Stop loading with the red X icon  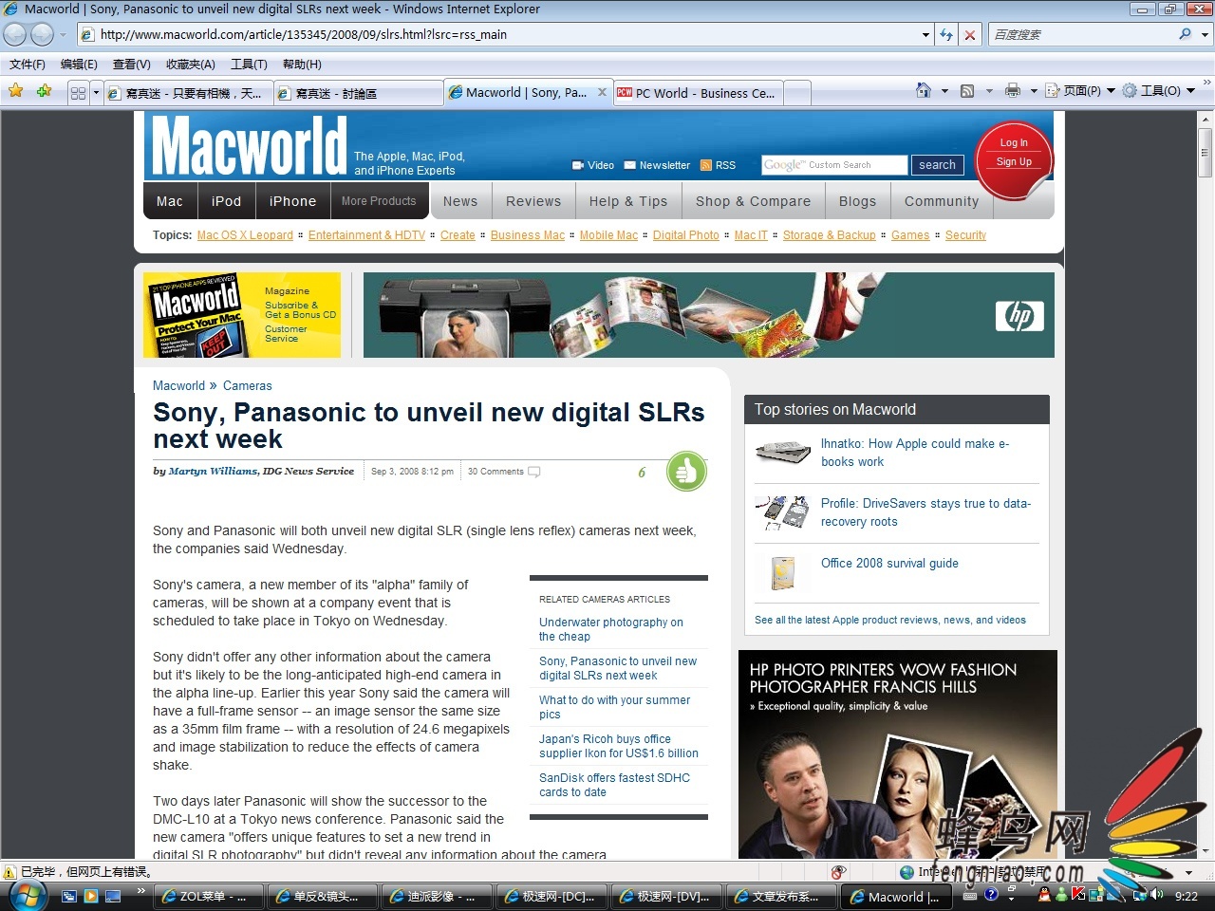(969, 34)
